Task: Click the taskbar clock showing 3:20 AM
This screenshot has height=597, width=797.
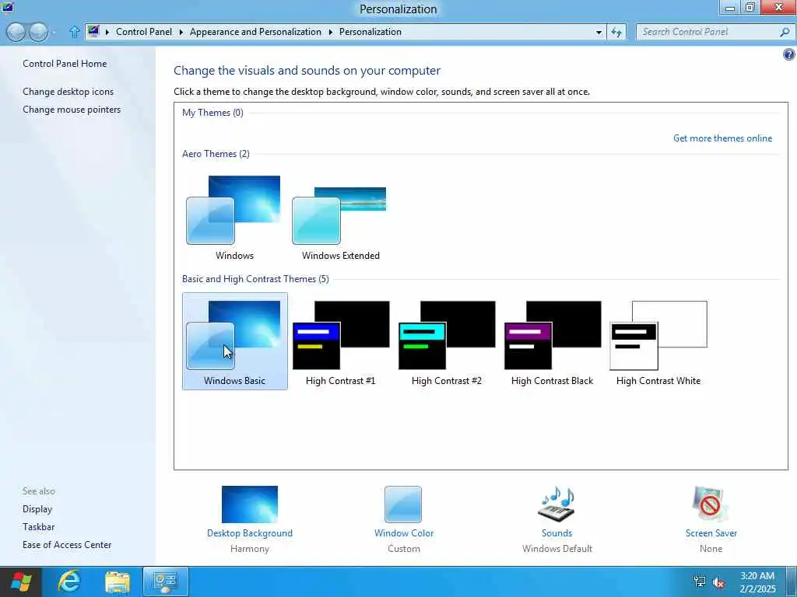Action: click(x=757, y=582)
